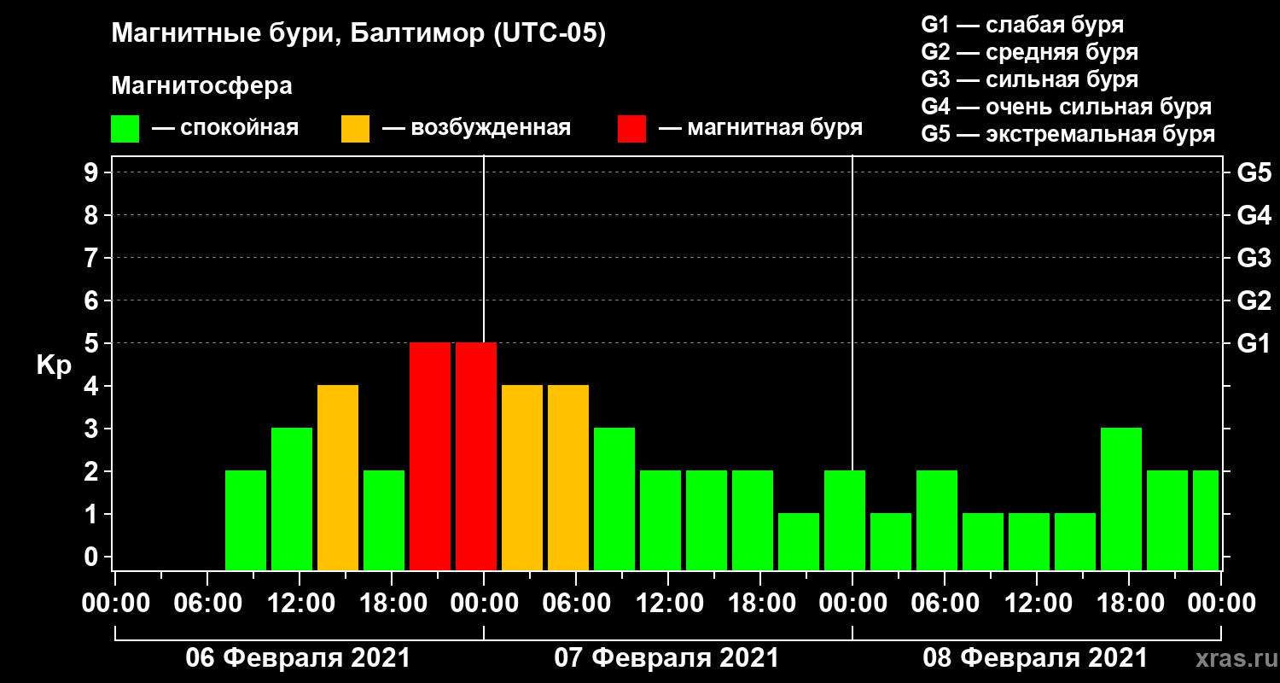Click the '08 Февраля 2021' date label
Viewport: 1280px width, 683px height.
tap(1035, 658)
